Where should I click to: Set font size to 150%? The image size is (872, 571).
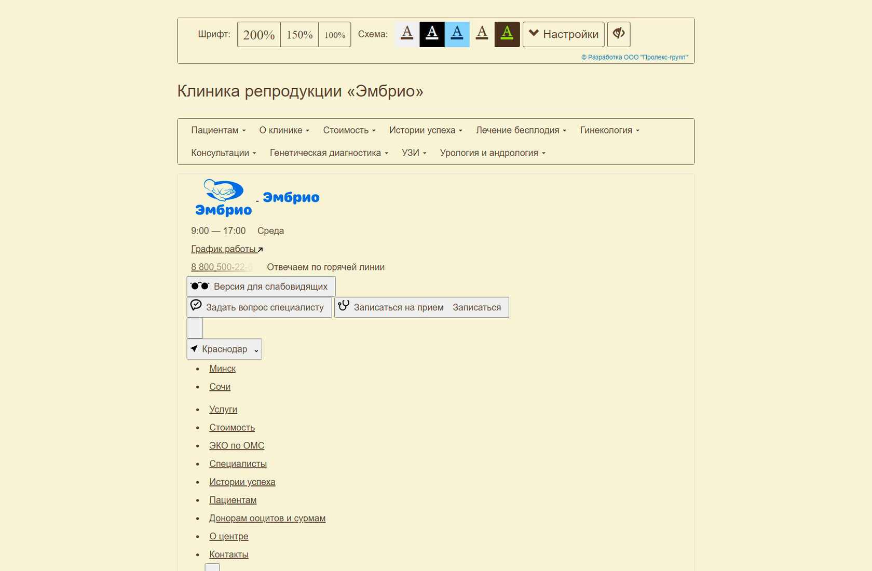coord(299,34)
